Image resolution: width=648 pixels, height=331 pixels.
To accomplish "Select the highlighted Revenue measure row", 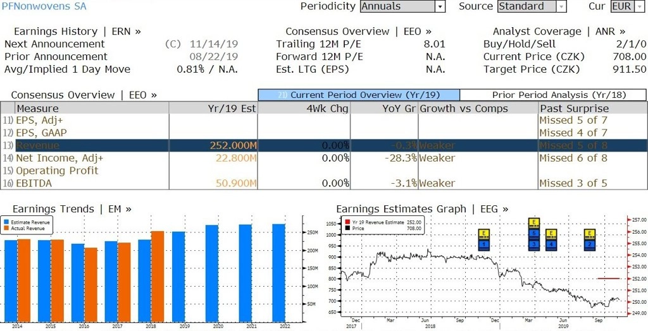I will [x=323, y=146].
